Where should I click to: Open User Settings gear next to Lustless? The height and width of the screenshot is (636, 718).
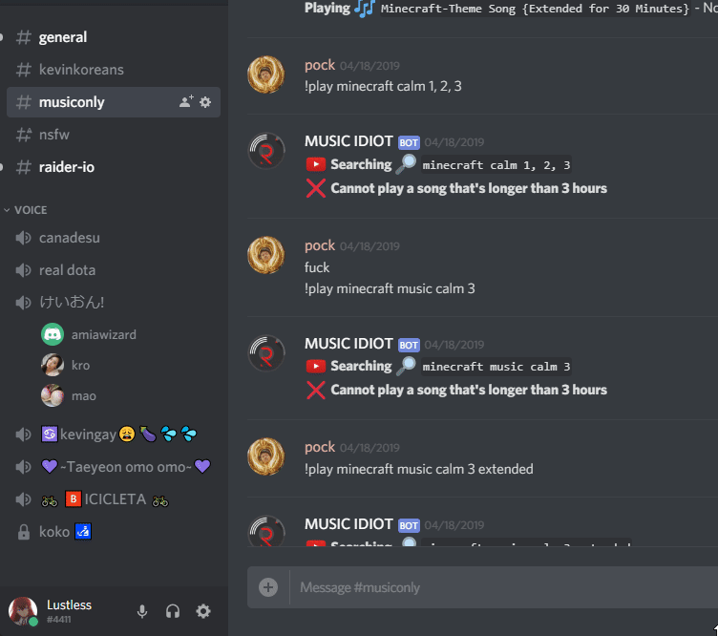pos(203,611)
